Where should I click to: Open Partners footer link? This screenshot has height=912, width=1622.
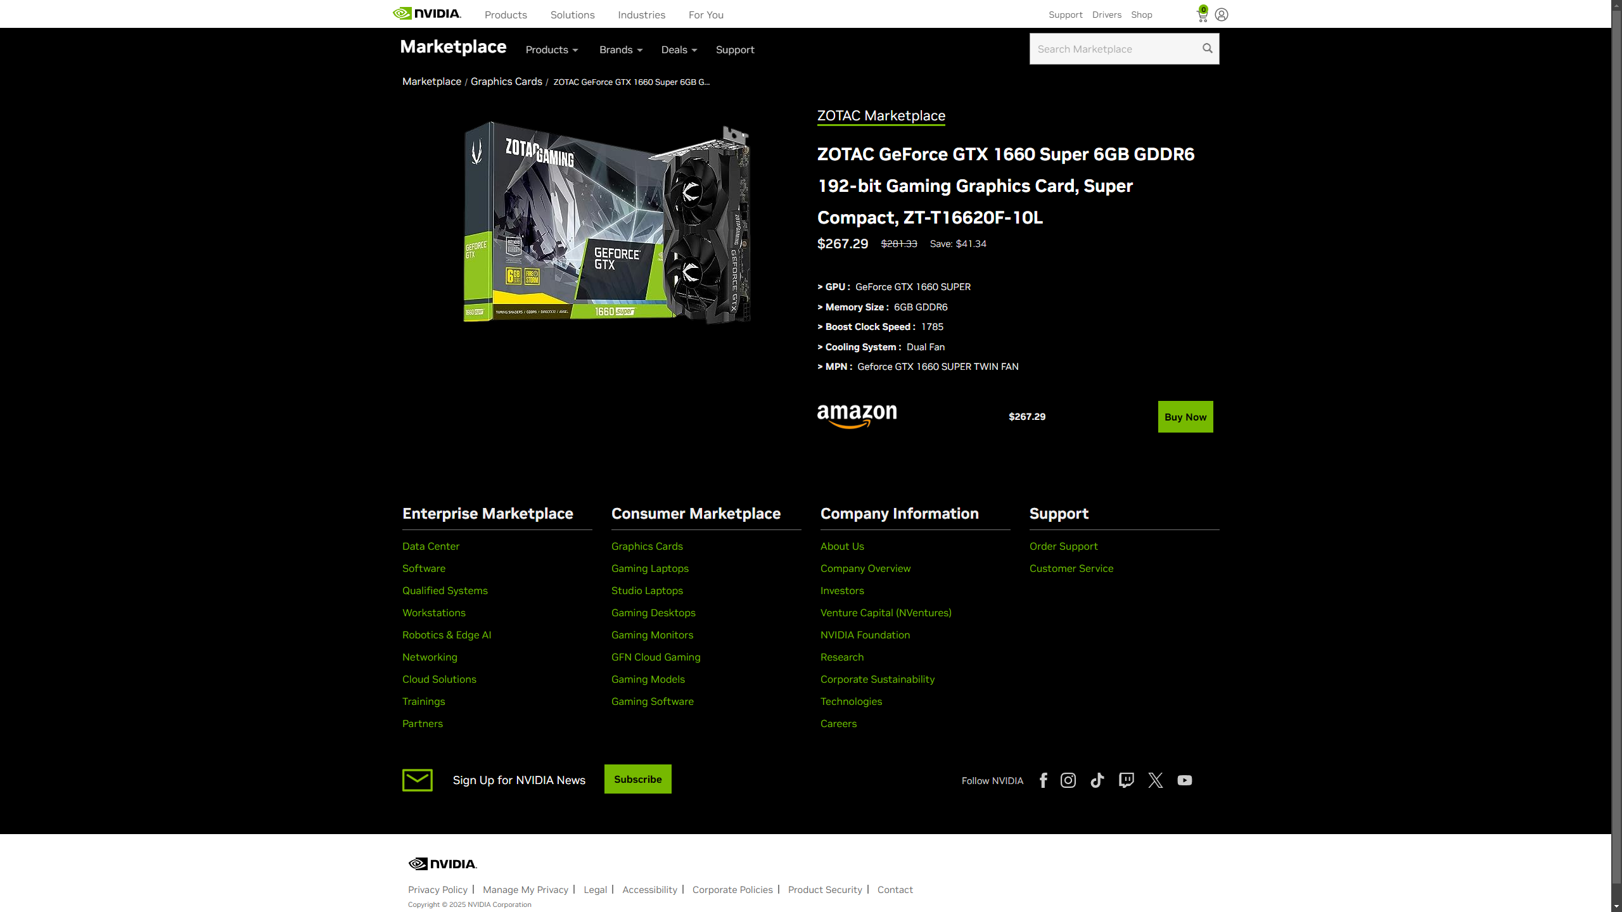tap(423, 723)
